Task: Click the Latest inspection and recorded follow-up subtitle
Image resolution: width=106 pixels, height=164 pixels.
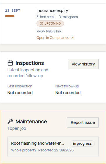Action: (x=28, y=73)
